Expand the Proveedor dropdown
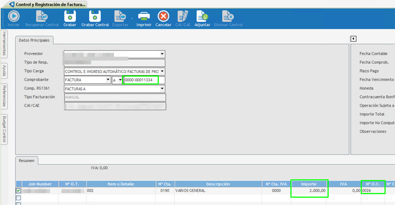This screenshot has width=395, height=205. pos(162,54)
